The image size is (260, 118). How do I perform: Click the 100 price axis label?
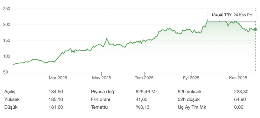[6, 56]
